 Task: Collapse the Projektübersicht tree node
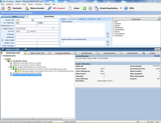pos(2,56)
